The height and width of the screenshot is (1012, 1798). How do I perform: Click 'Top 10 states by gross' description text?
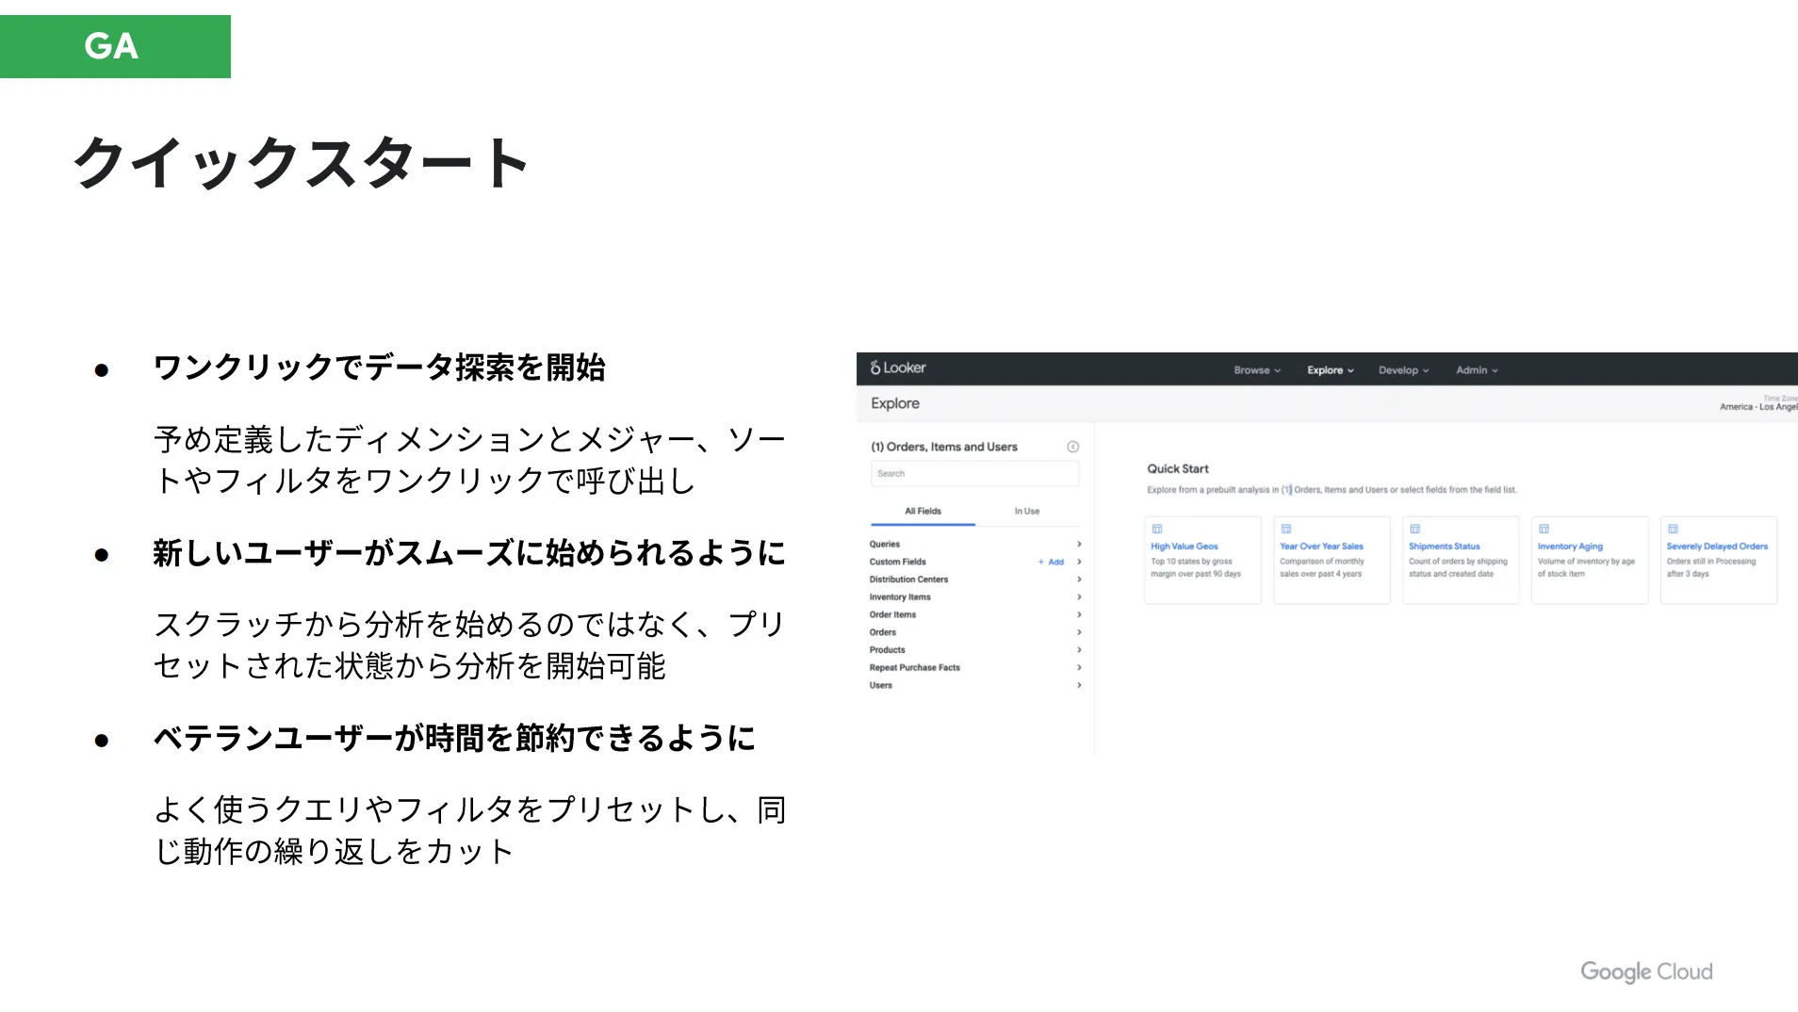(1191, 562)
